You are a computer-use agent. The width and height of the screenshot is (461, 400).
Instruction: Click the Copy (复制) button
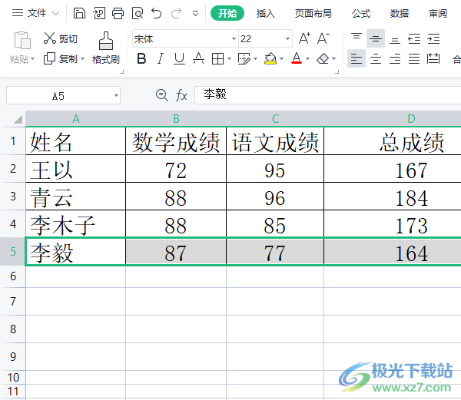click(61, 59)
